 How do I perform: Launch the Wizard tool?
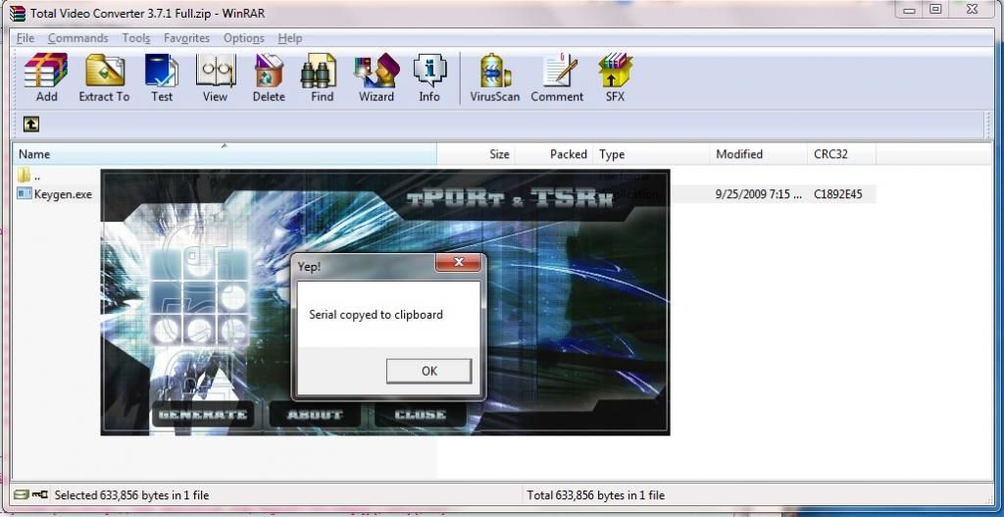(376, 78)
